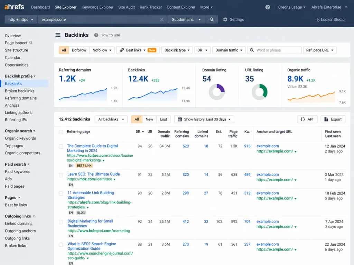
Task: Open the More menu
Action: (206, 7)
